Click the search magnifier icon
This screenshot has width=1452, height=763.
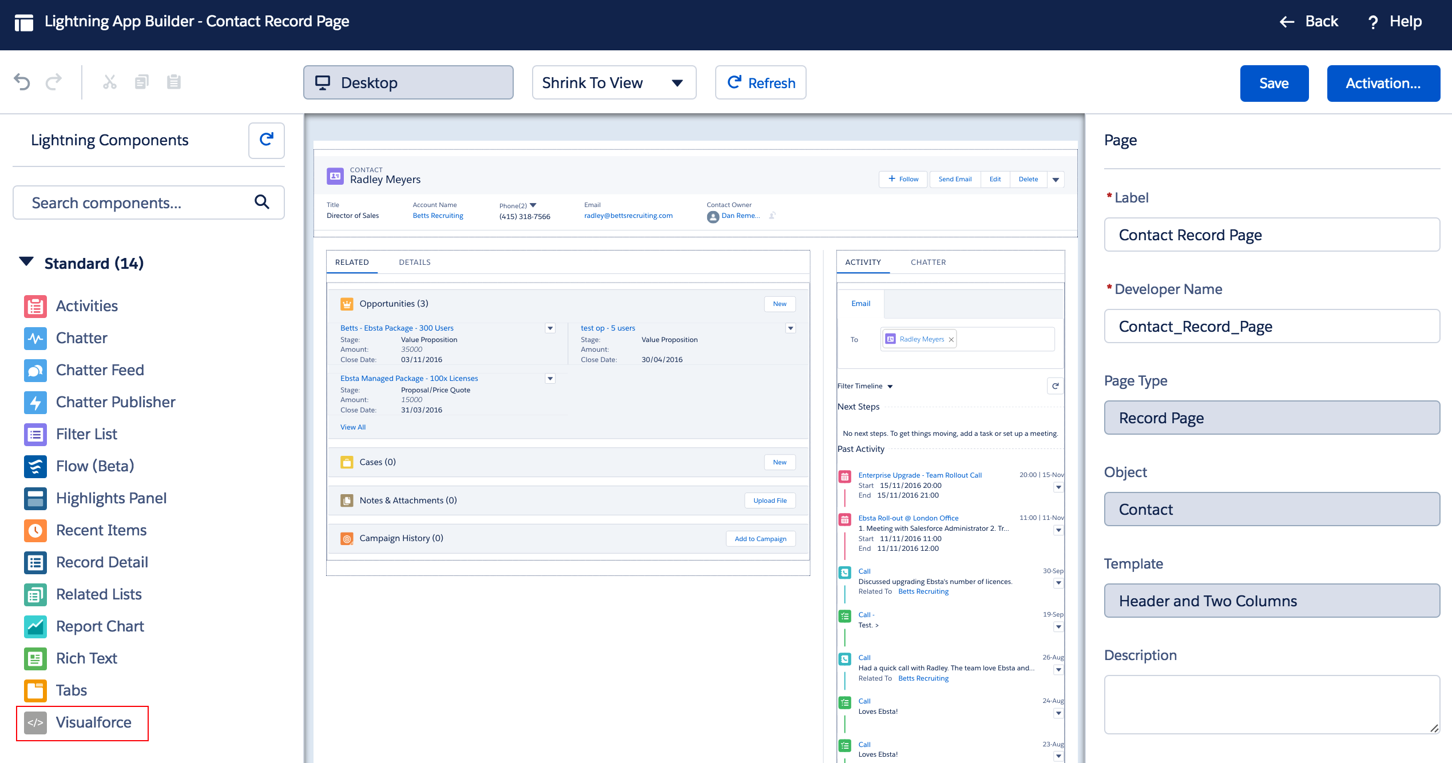261,202
